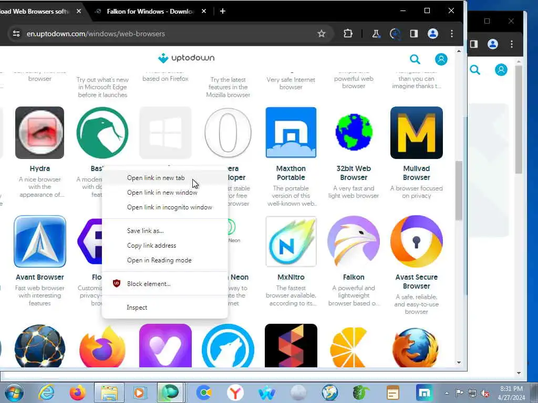Click the page scrollbar down arrow

pyautogui.click(x=459, y=363)
